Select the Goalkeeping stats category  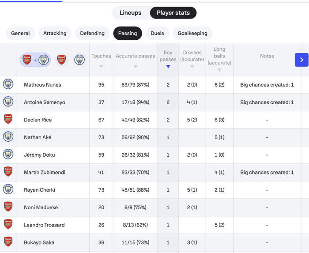pos(192,33)
